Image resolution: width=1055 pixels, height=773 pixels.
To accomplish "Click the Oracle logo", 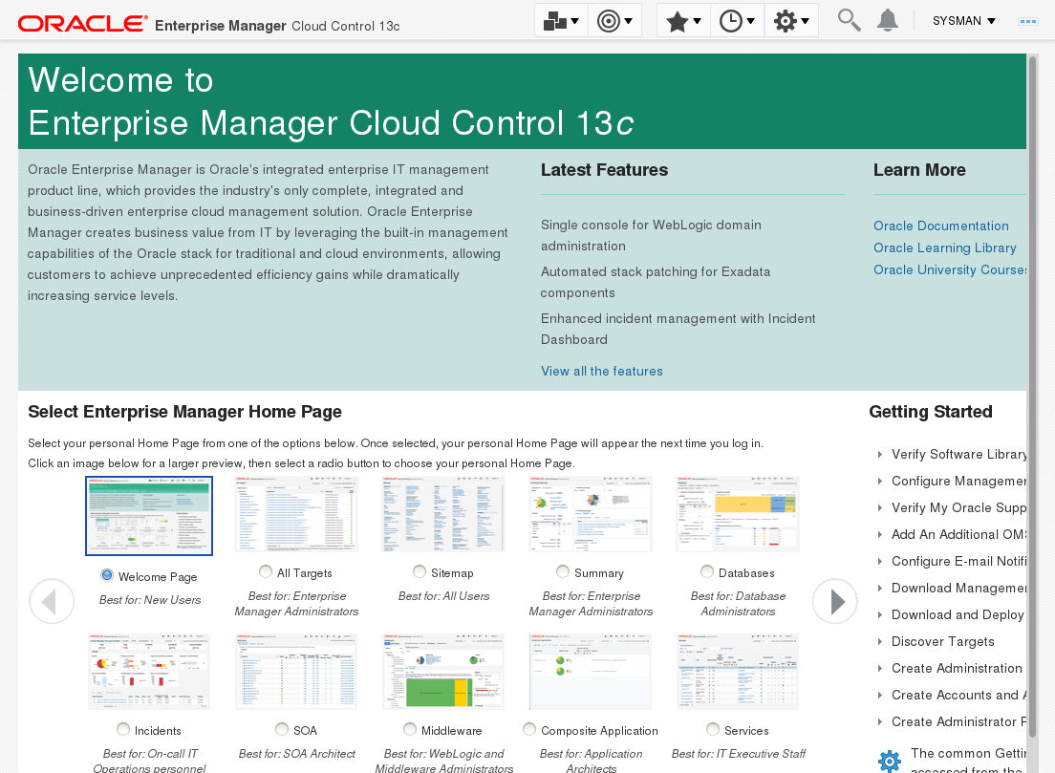I will pyautogui.click(x=82, y=24).
